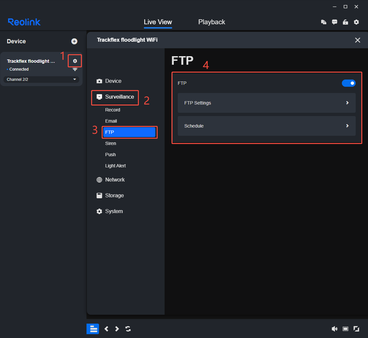Click the storage card icon beside Storage
The height and width of the screenshot is (338, 368).
coord(99,196)
